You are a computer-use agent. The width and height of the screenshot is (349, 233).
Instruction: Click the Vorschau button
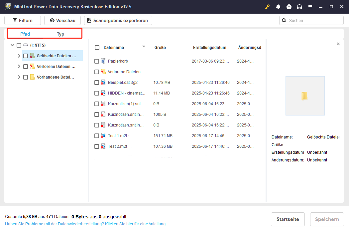click(62, 20)
